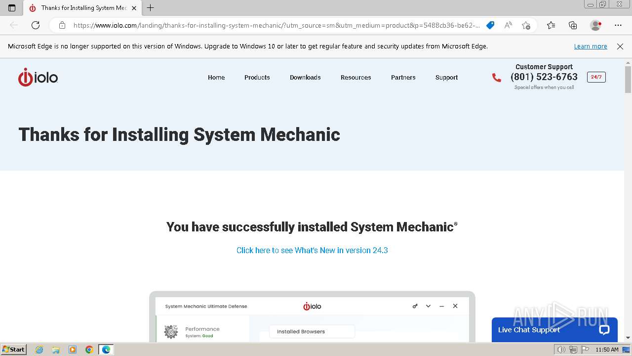This screenshot has width=632, height=356.
Task: Click the Performance gear icon in preview
Action: [171, 332]
